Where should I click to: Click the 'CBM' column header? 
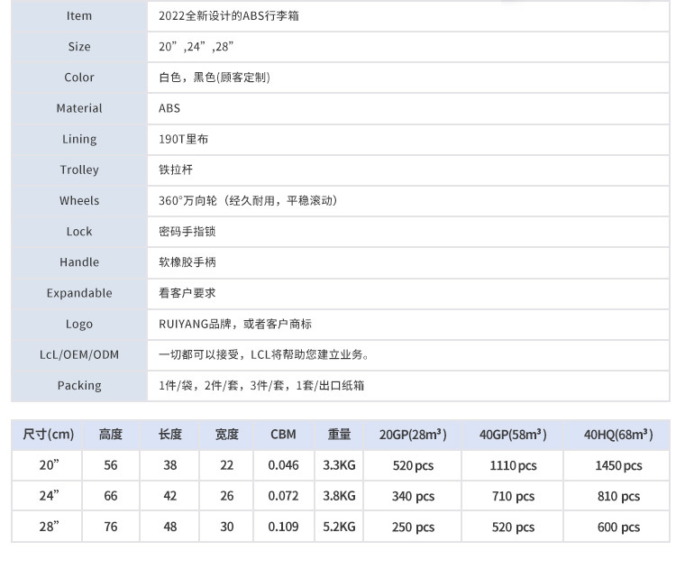[283, 435]
